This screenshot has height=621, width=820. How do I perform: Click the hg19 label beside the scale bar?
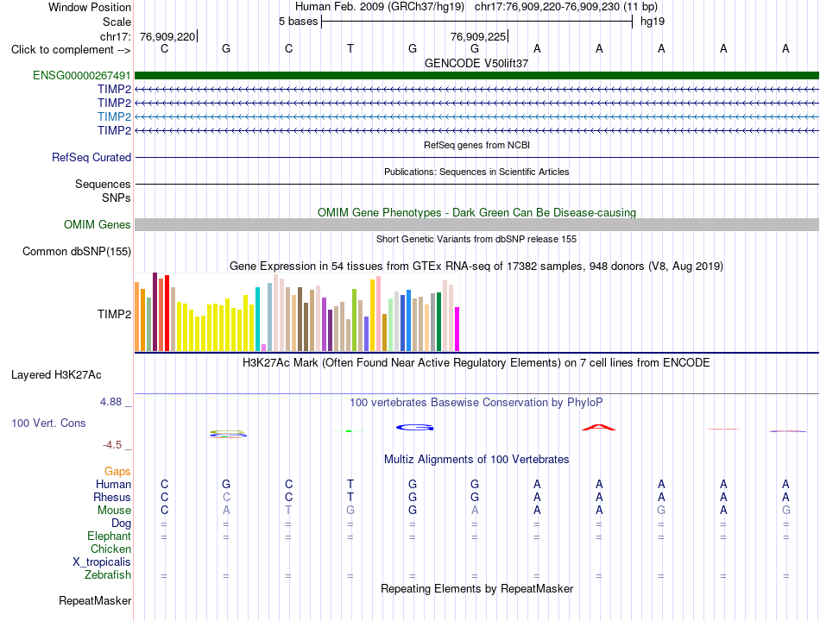[653, 22]
